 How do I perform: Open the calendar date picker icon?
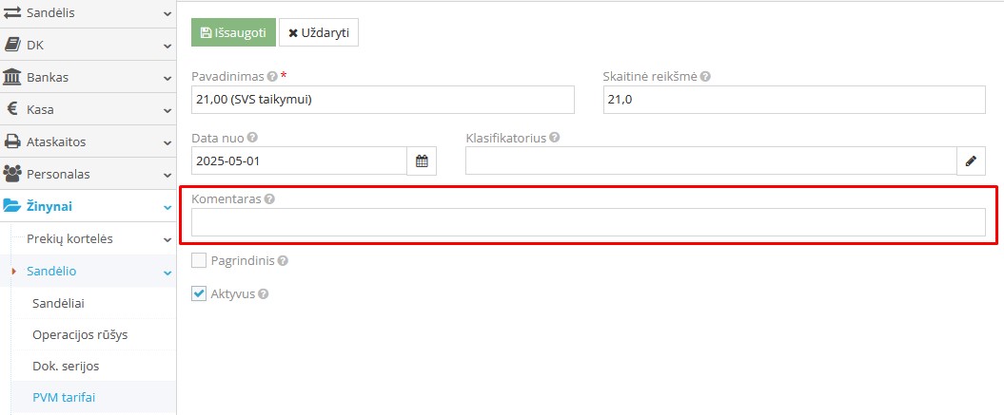[422, 161]
